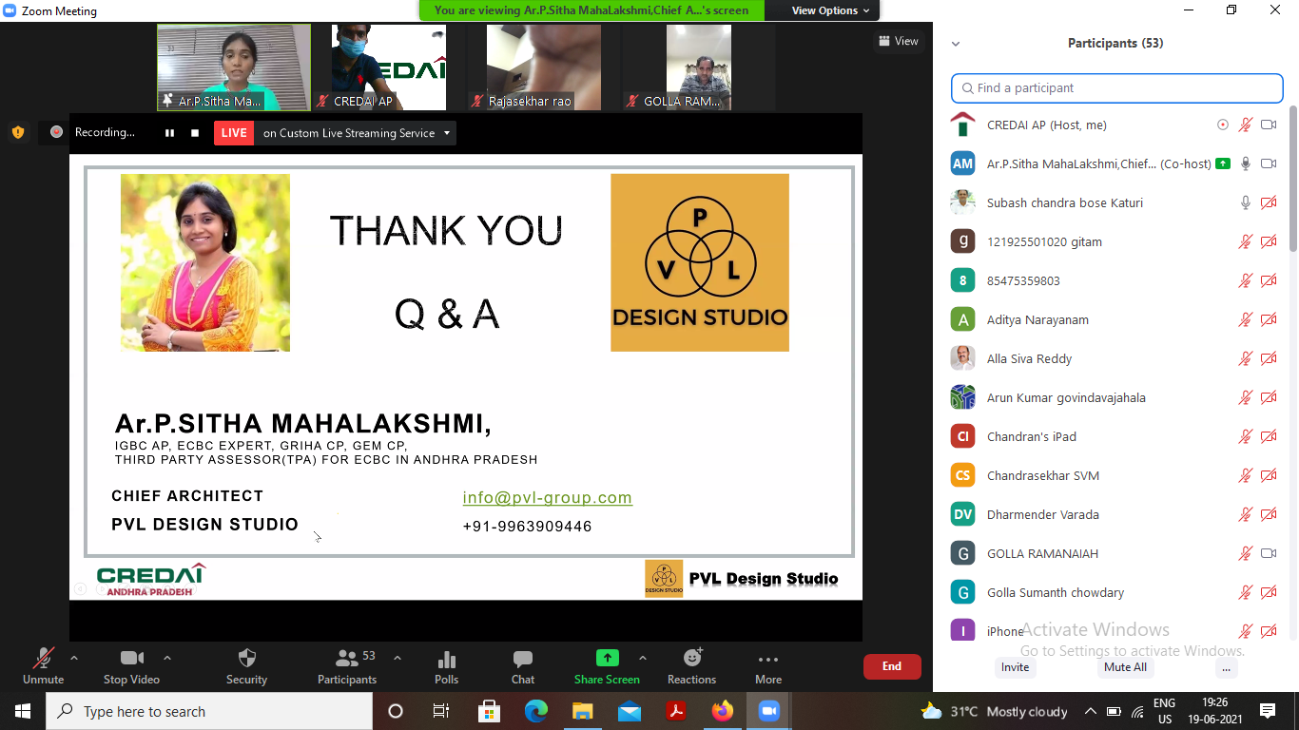Open the More options ellipsis

click(768, 659)
